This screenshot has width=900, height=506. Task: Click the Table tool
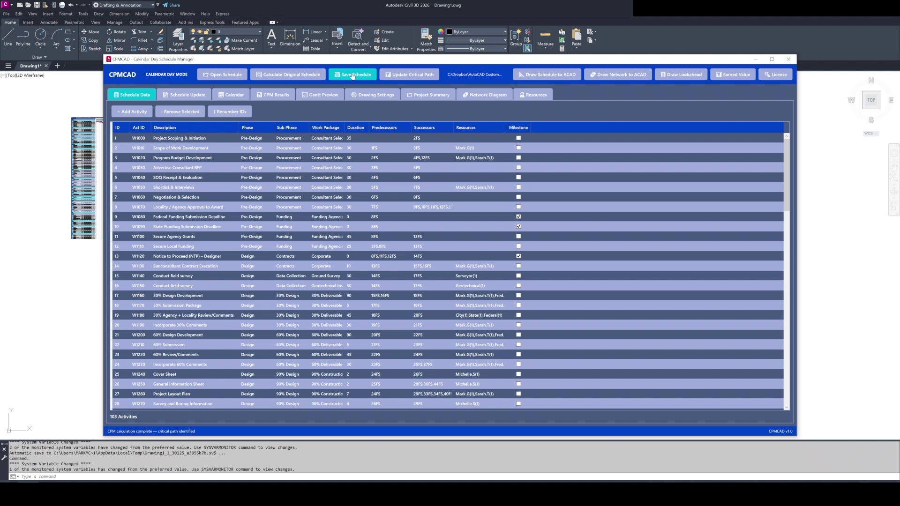coord(312,49)
